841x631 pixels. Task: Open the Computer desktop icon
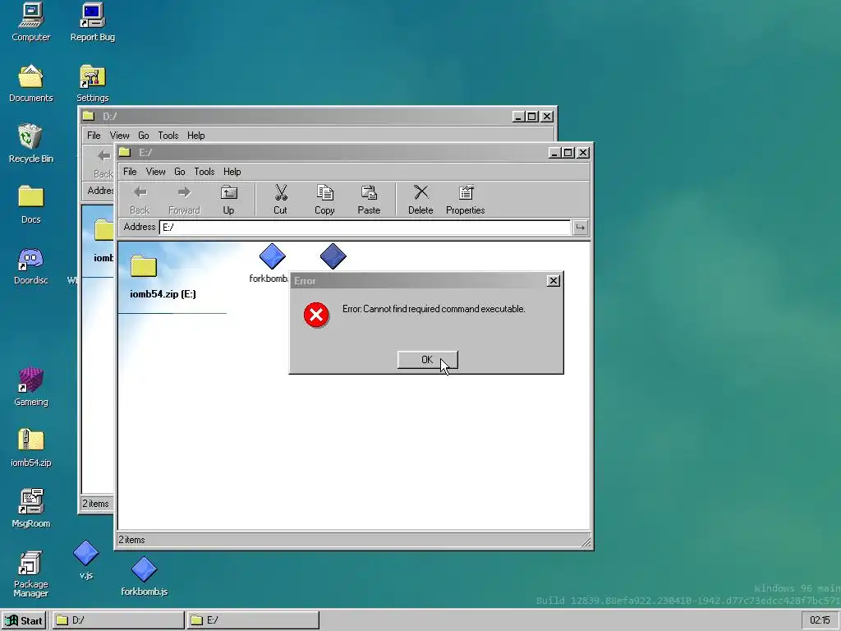[31, 22]
